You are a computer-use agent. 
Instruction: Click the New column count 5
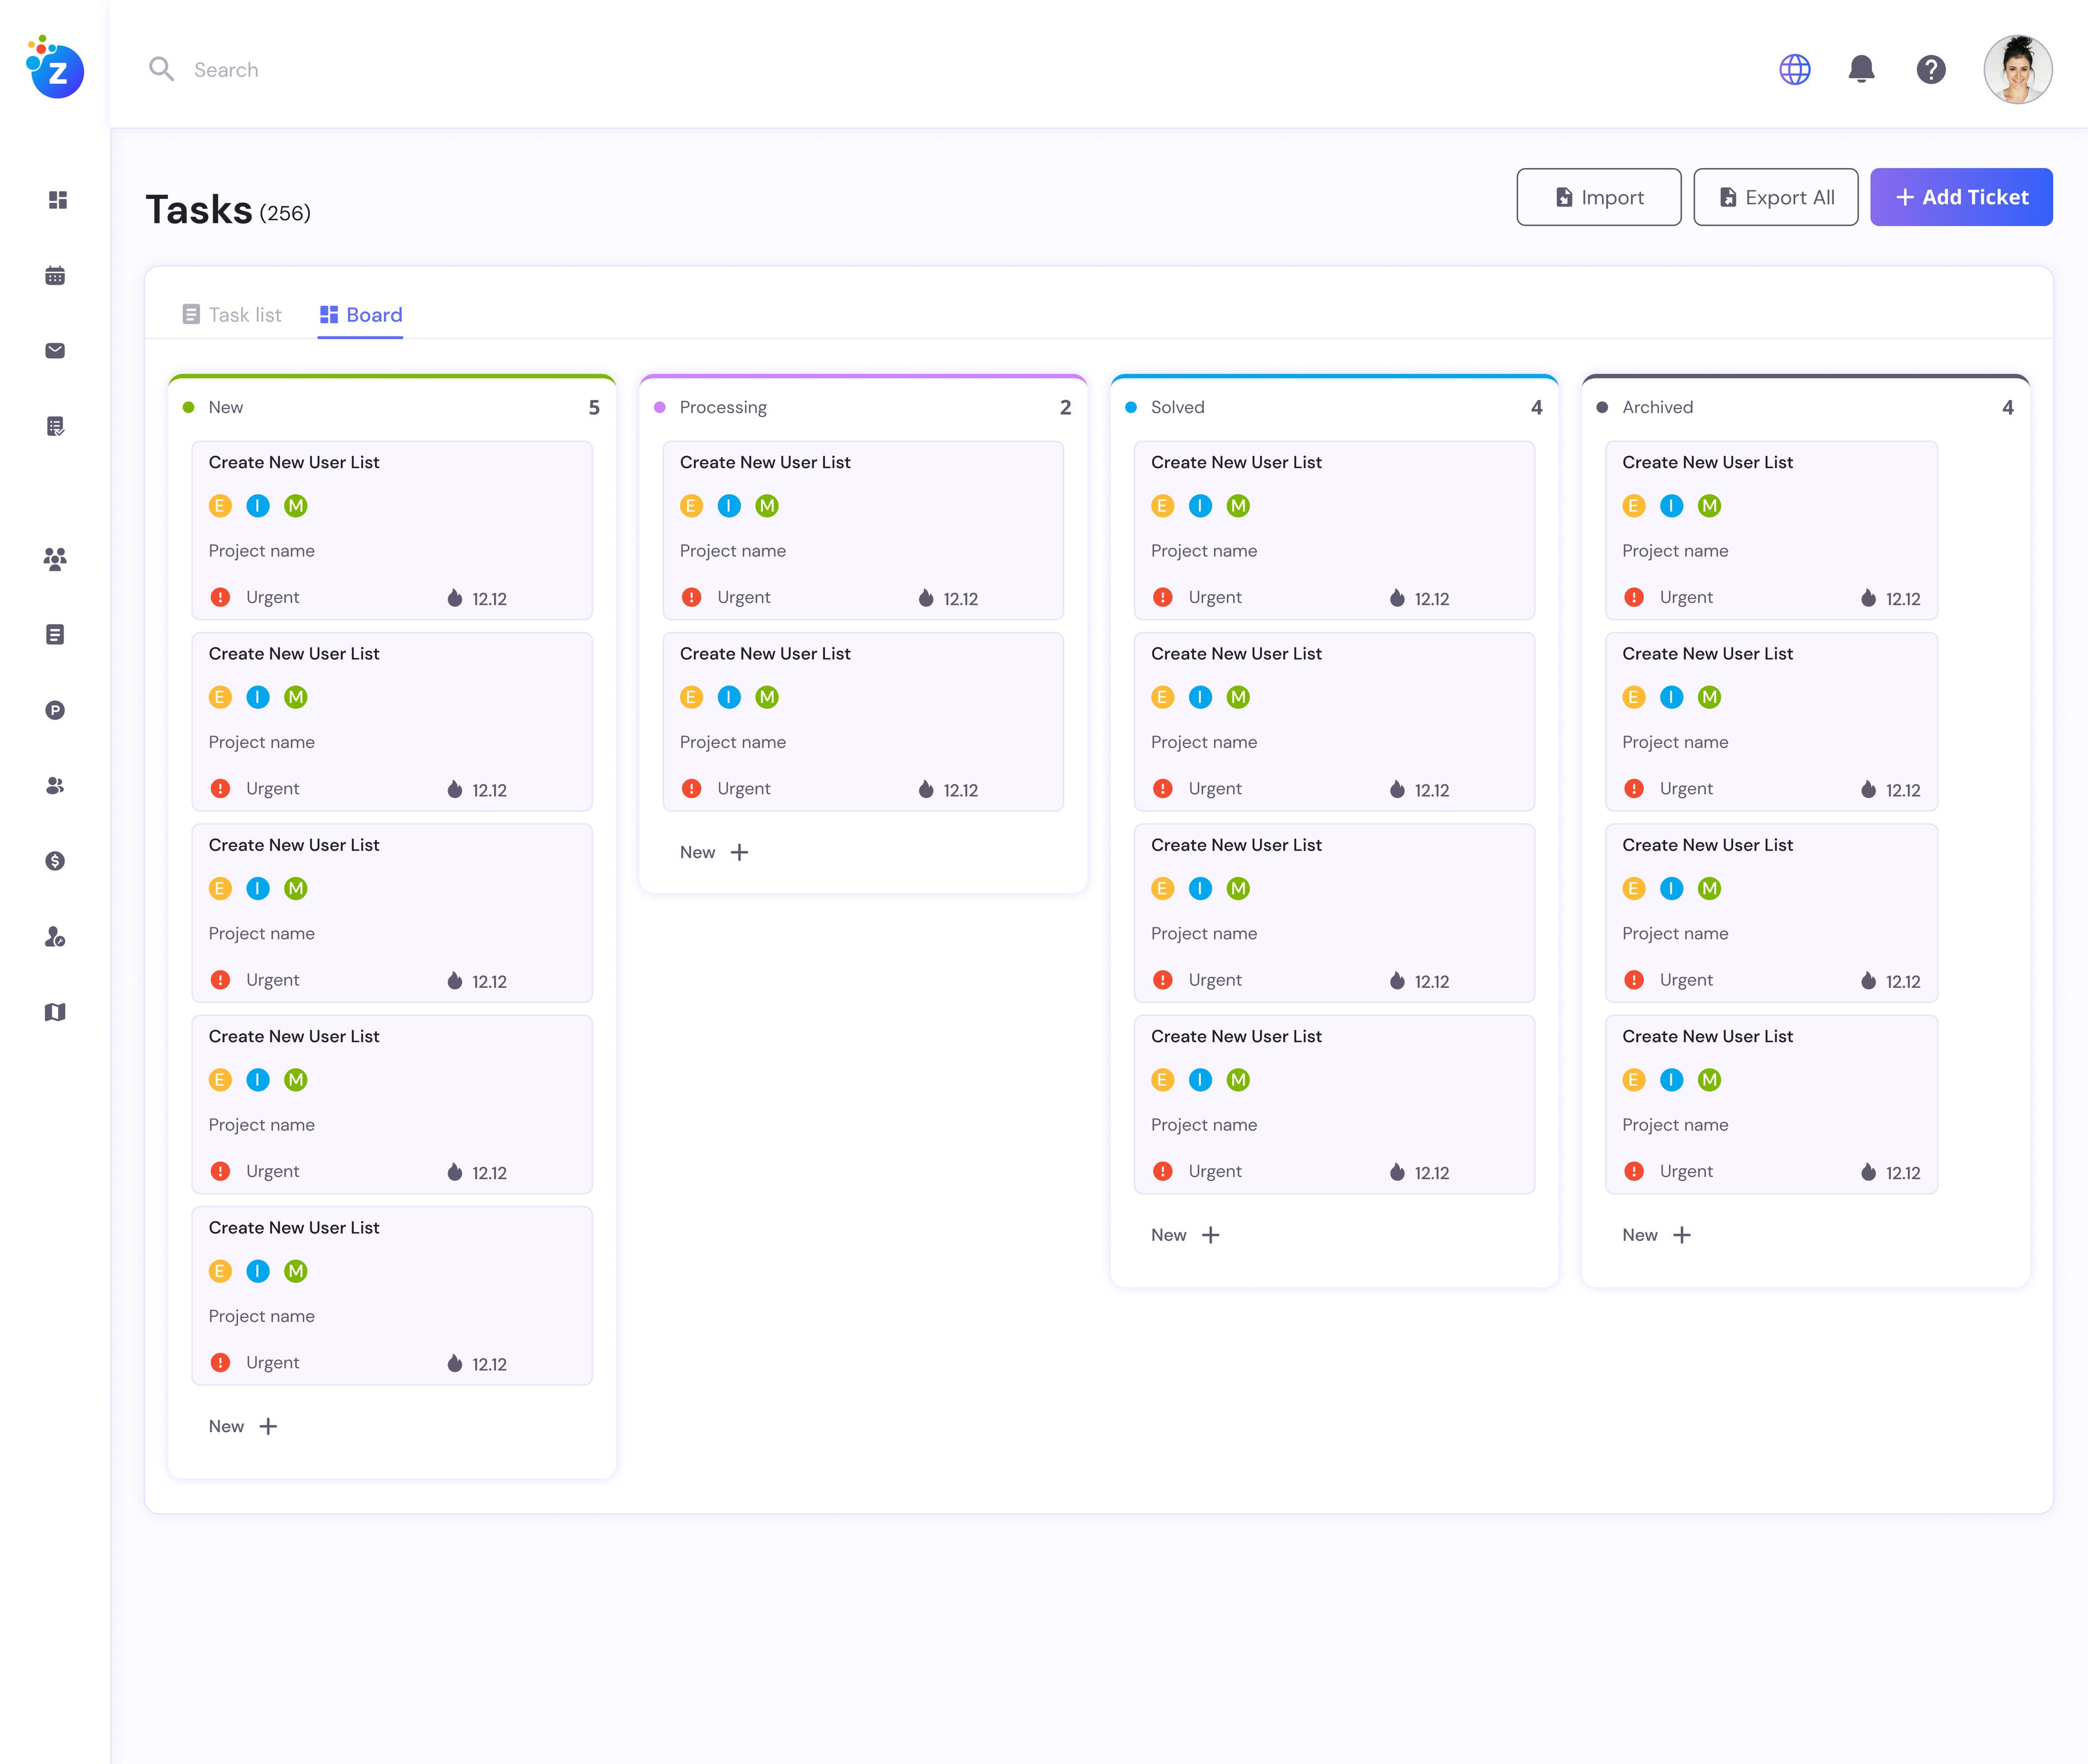click(594, 407)
